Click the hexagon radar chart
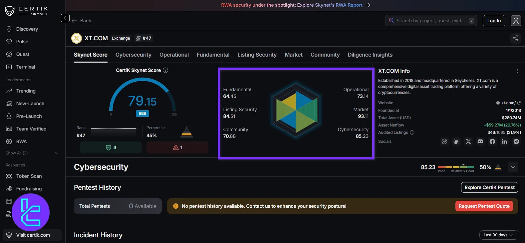525x243 pixels. pos(296,110)
